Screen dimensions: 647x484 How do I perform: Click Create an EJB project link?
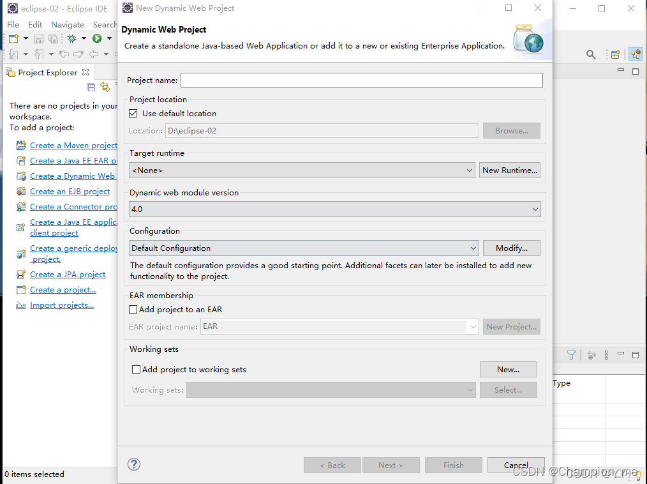70,191
